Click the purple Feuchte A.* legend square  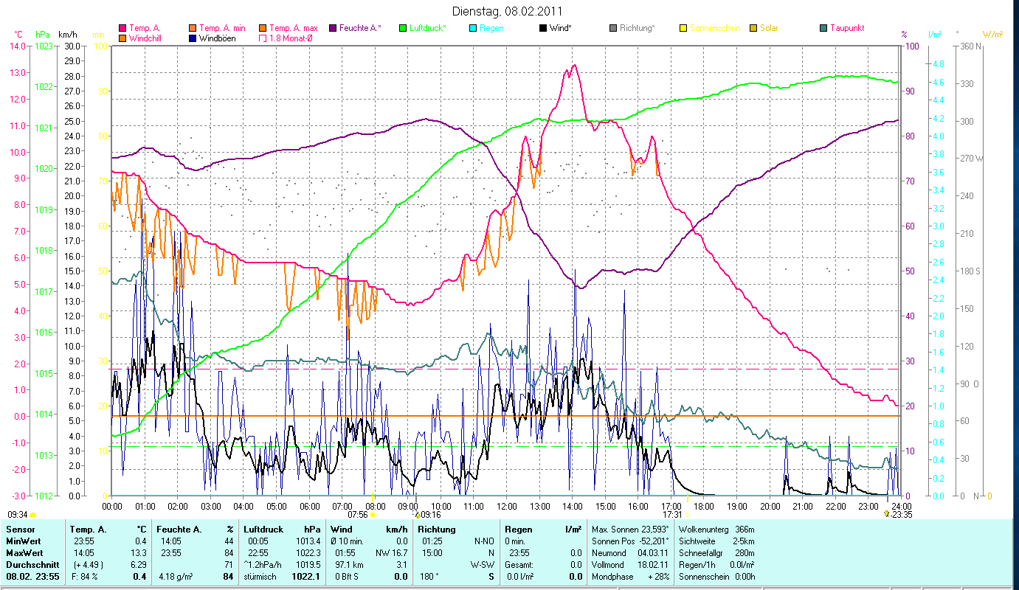332,28
